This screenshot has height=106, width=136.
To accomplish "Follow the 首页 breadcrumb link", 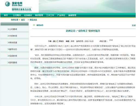I will coord(23,20).
